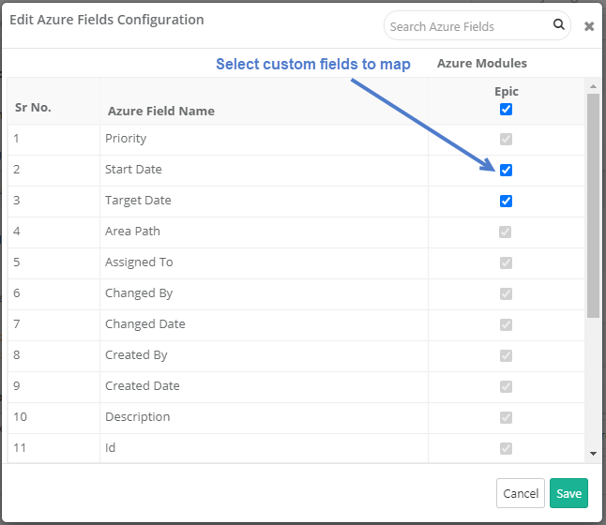Click the Sr No. column header

(33, 107)
